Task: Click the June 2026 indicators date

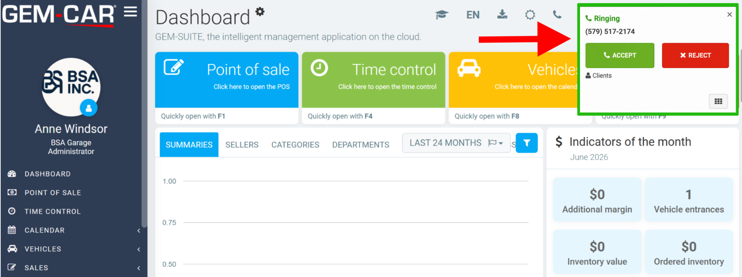Action: [589, 157]
